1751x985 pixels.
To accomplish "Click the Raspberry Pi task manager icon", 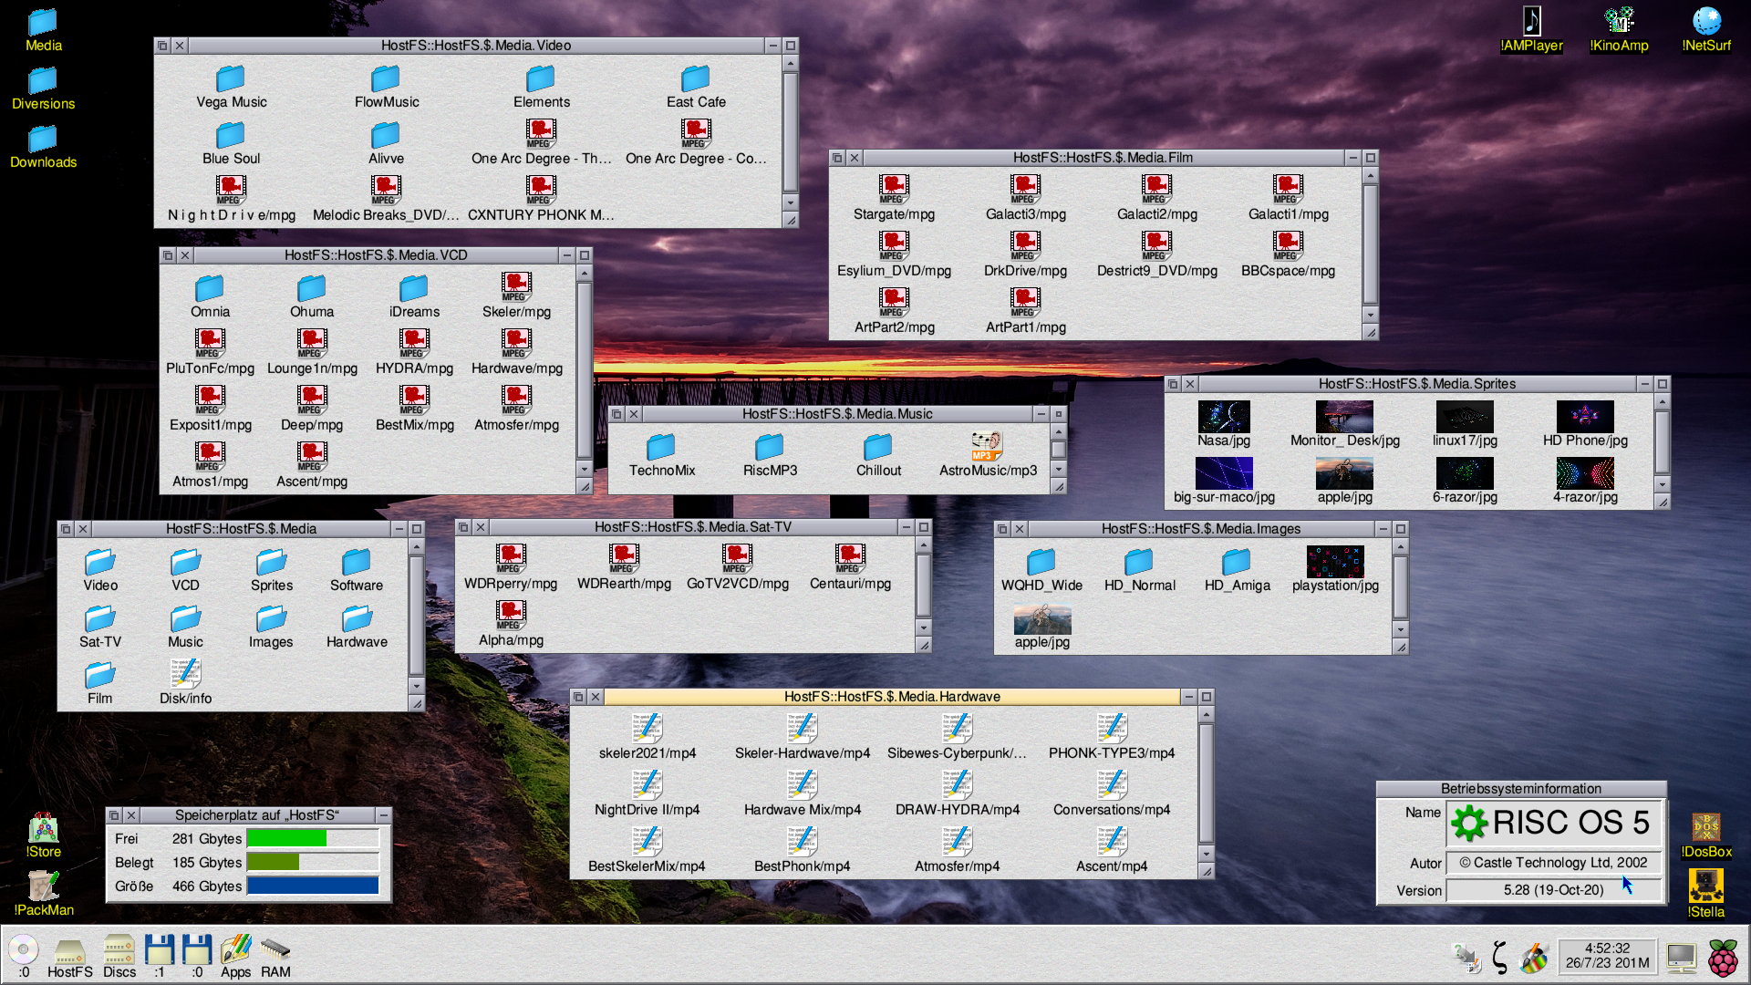I will point(1723,958).
